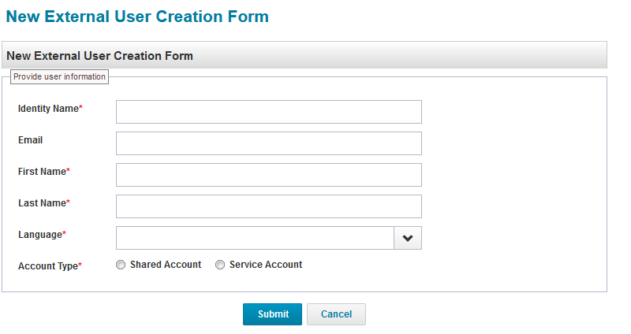The height and width of the screenshot is (334, 631).
Task: Select the Last Name text box
Action: coord(268,206)
